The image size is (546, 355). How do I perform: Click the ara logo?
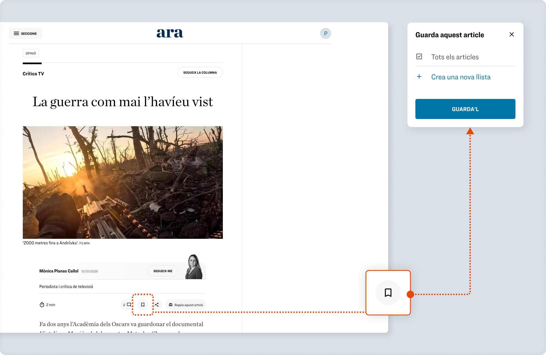(x=170, y=33)
